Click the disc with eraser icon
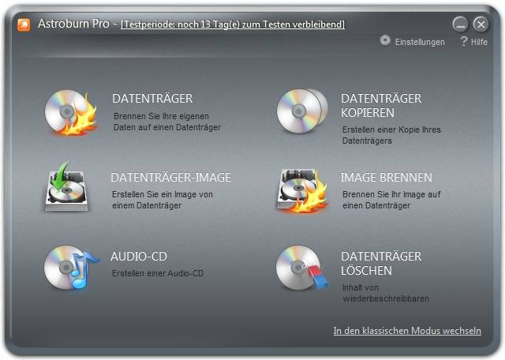Screen dimensions: 505x360 (x=301, y=268)
